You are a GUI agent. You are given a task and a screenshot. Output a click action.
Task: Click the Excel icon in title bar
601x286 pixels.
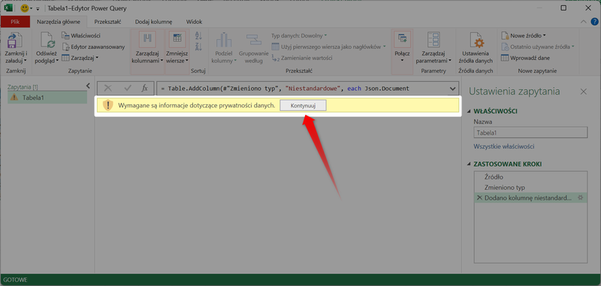point(8,8)
